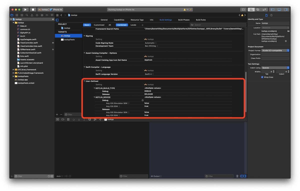The image size is (300, 191).
Task: Click the Run (play) button
Action: click(25, 10)
